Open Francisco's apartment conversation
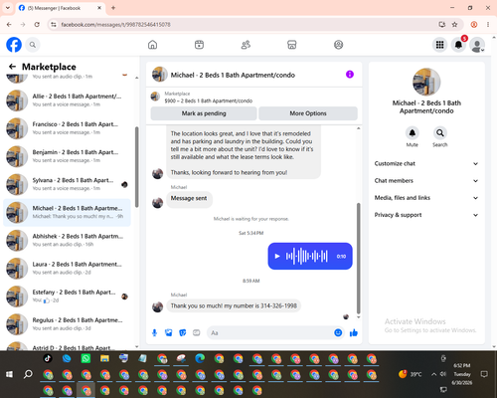The width and height of the screenshot is (497, 398). tap(67, 128)
